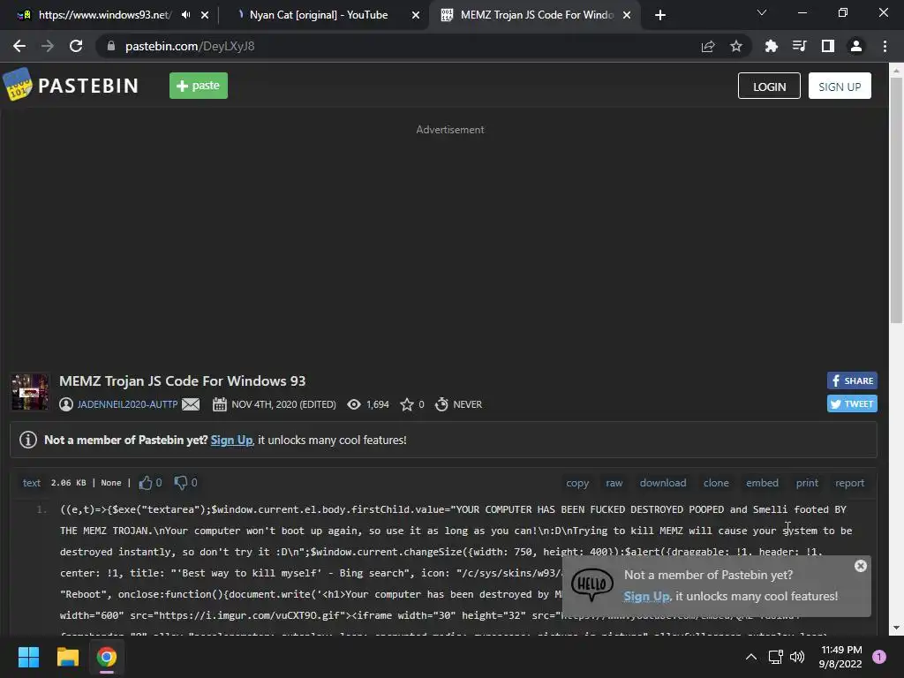The width and height of the screenshot is (904, 678).
Task: Click the Chrome taskbar icon
Action: 107,657
